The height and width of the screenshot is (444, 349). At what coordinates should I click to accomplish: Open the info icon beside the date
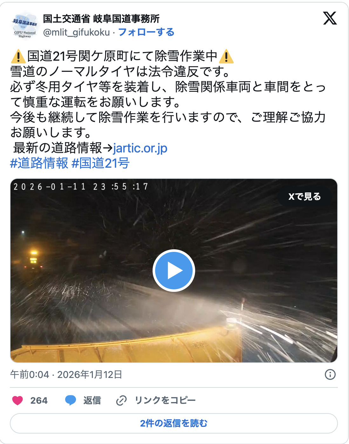pos(330,374)
